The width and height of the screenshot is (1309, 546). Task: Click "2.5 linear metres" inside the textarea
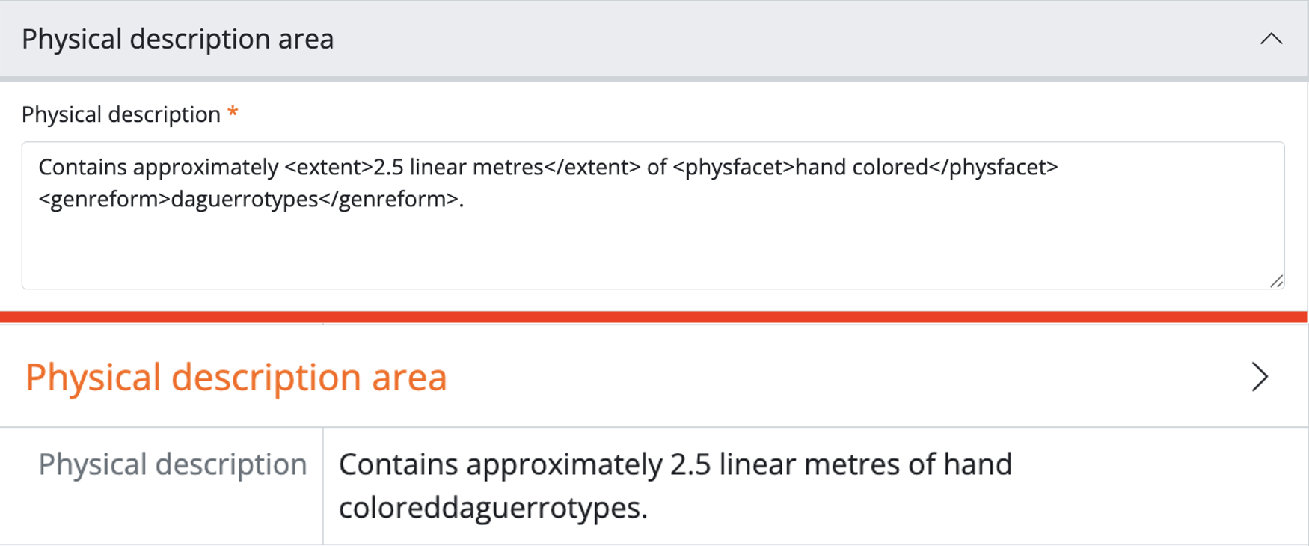point(458,167)
